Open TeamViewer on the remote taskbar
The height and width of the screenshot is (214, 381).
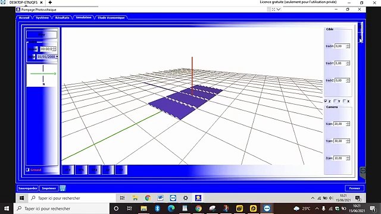point(173,198)
